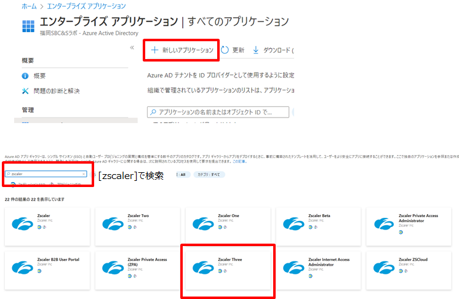Clear the zscaler search with the X

click(84, 173)
